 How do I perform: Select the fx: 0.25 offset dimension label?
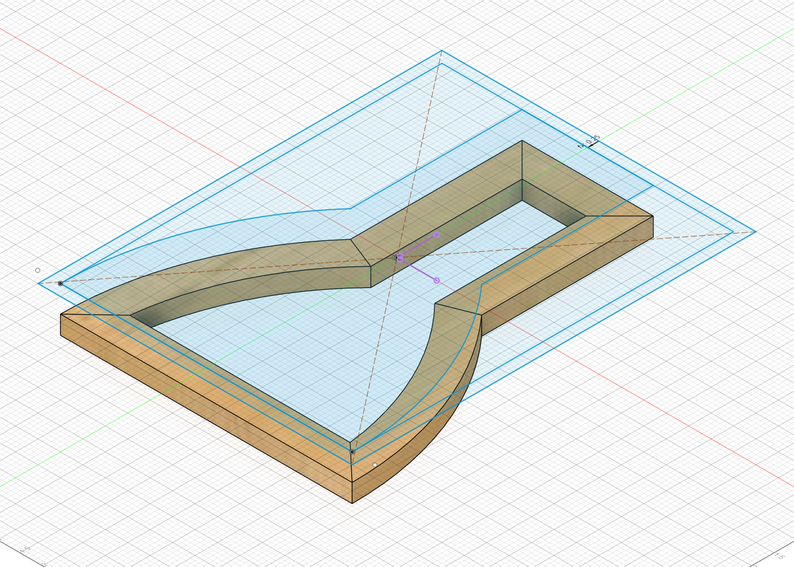589,142
